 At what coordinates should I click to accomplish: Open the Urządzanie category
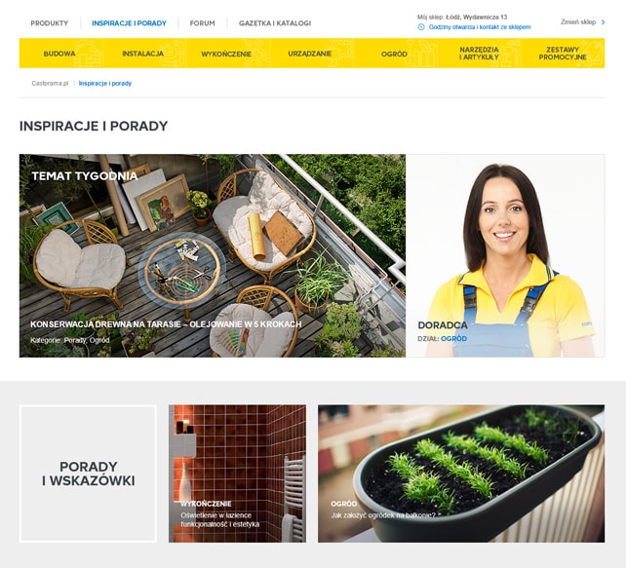(x=310, y=54)
